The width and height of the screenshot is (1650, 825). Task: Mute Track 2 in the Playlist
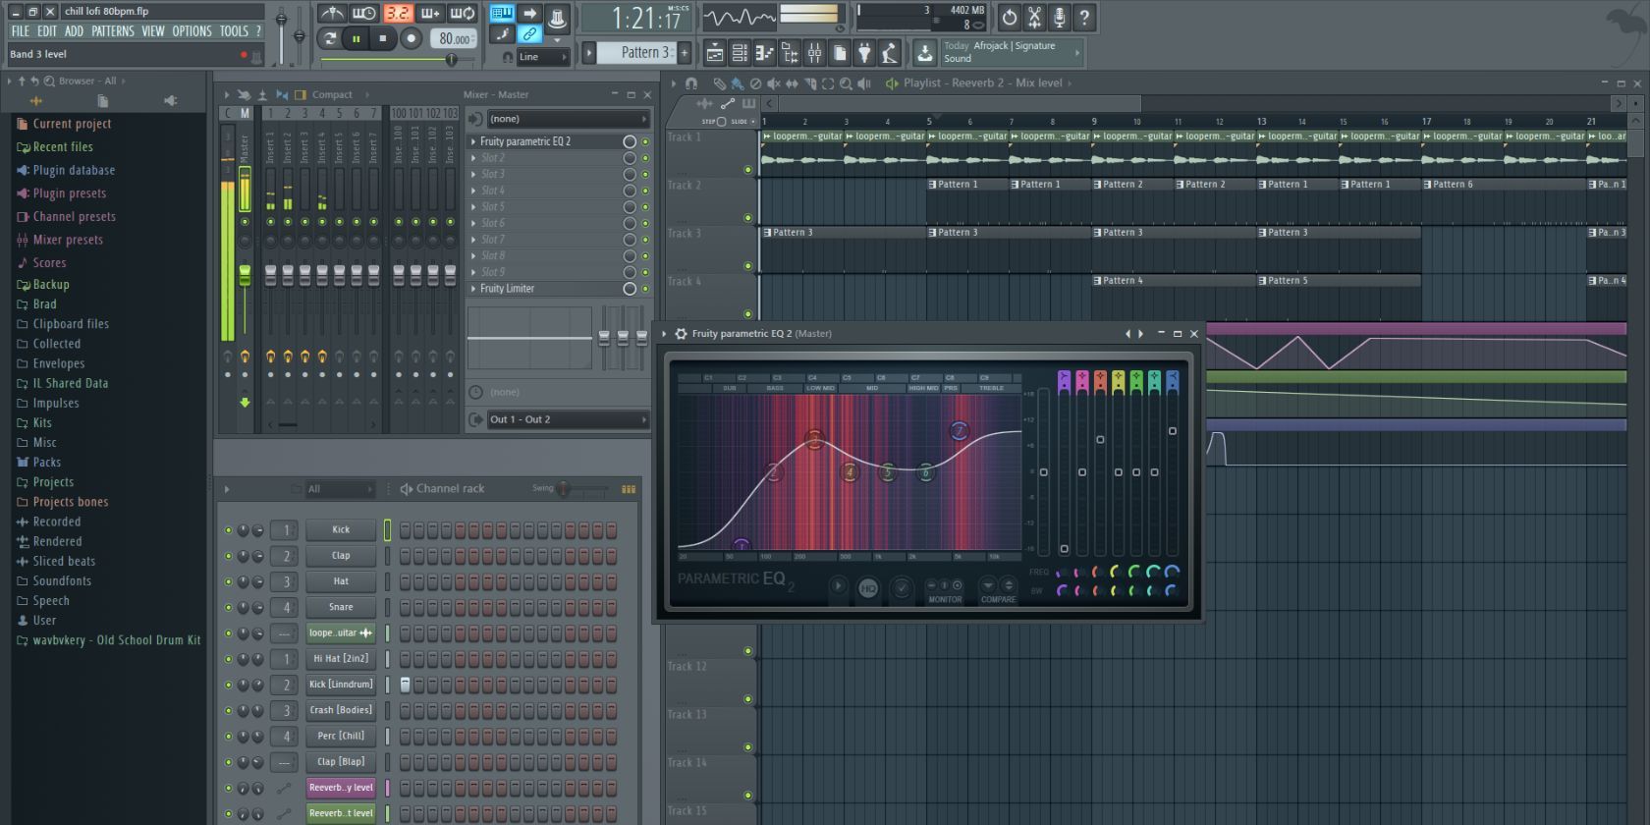click(x=747, y=218)
